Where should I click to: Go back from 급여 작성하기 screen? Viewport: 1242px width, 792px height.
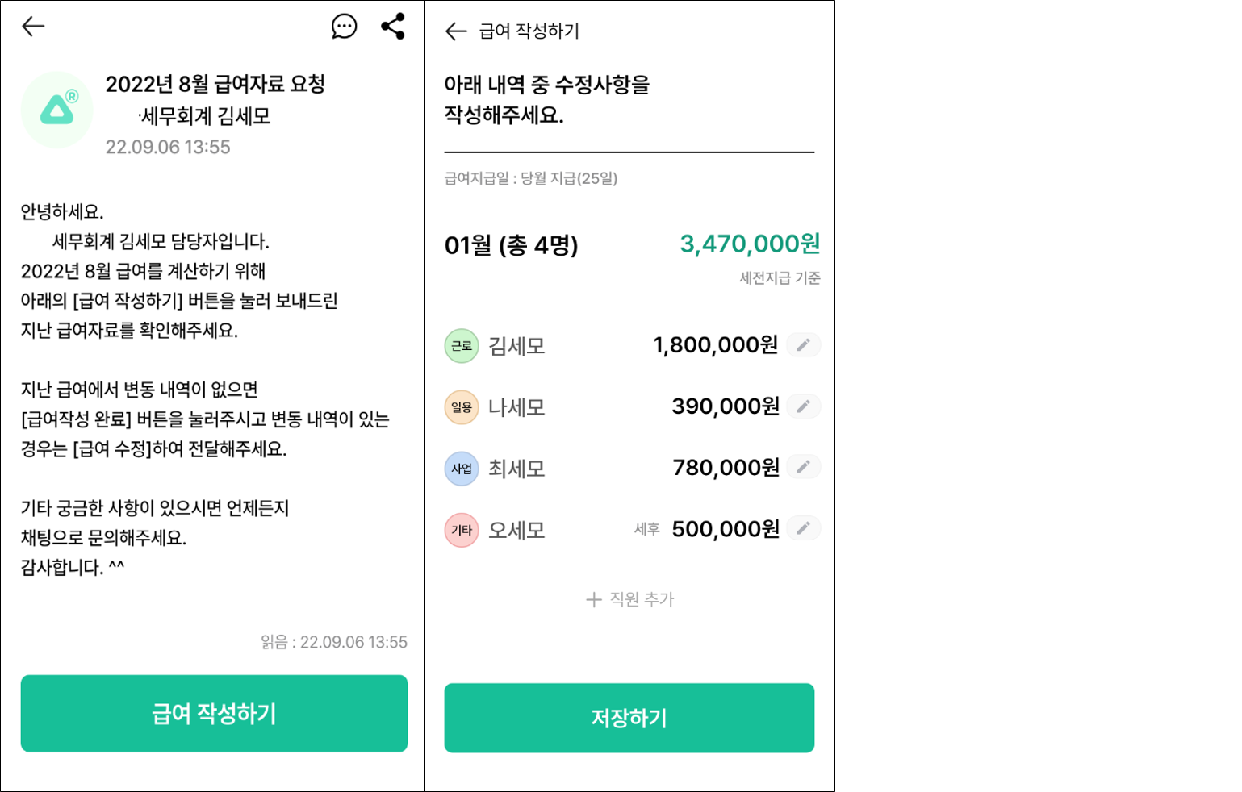pos(456,31)
